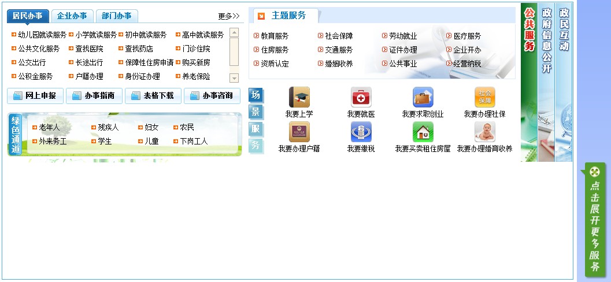Open the 我要就医 medical kit icon
The width and height of the screenshot is (611, 282).
coord(361,97)
